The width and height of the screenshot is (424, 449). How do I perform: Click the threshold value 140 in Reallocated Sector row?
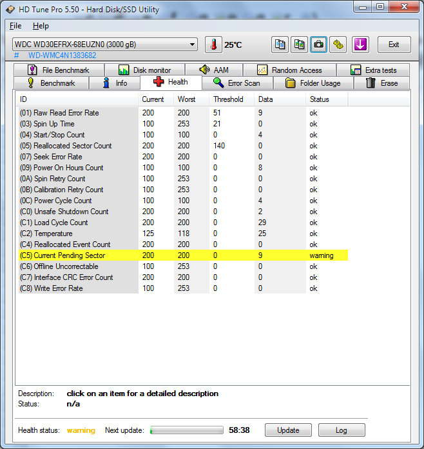click(x=219, y=146)
